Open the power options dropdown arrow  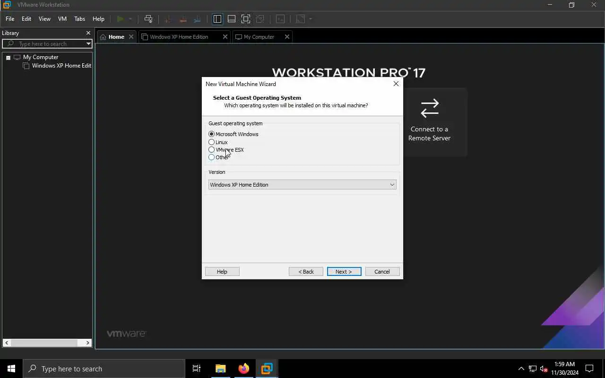[130, 19]
